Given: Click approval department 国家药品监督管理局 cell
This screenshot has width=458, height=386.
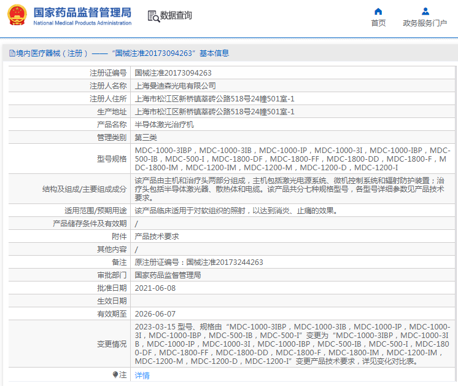Looking at the screenshot, I should (168, 275).
